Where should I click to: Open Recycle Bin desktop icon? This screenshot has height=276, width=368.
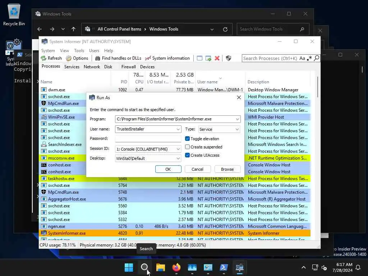14,15
